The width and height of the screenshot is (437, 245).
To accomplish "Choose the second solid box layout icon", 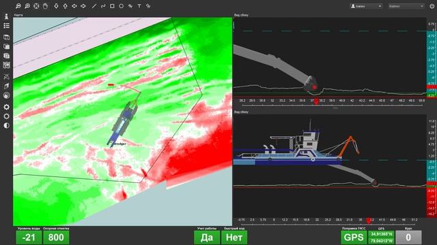I will click(x=6, y=47).
